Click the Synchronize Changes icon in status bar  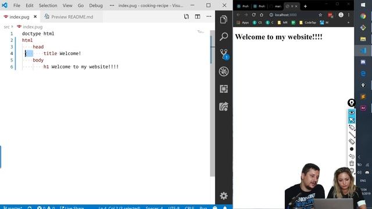[30, 208]
